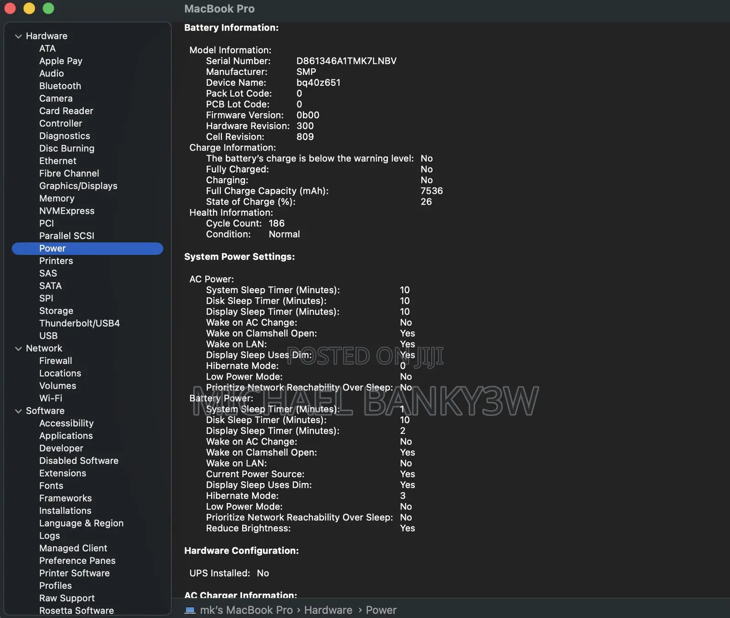Click mk's MacBook Pro in path bar
The image size is (730, 618).
246,610
